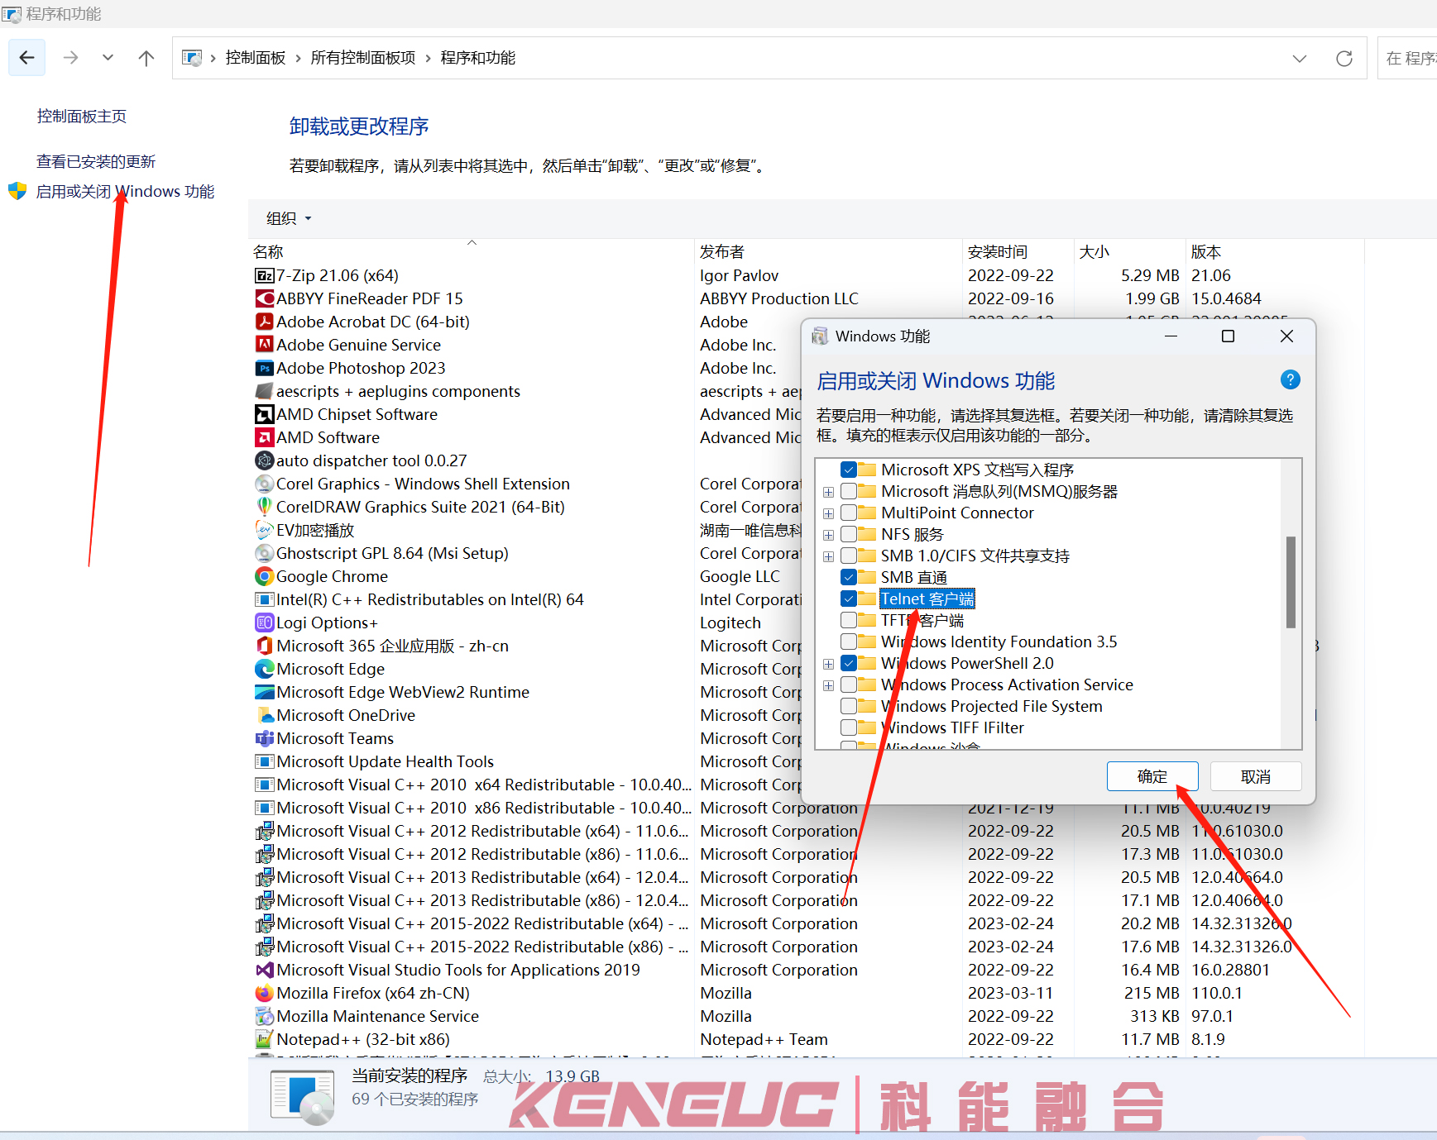
Task: Sort list by 大小 column header
Action: [1130, 251]
